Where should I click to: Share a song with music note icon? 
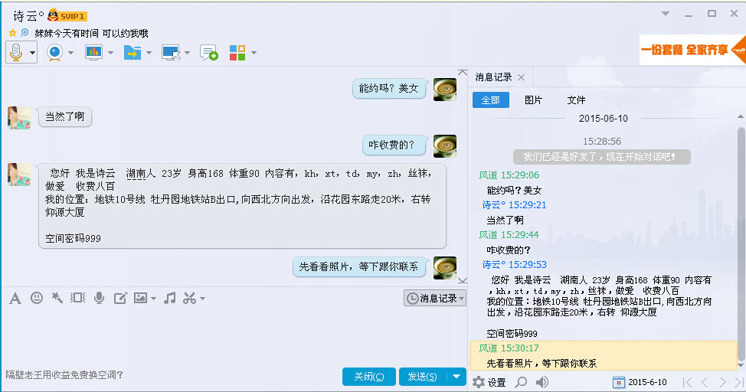tap(169, 298)
